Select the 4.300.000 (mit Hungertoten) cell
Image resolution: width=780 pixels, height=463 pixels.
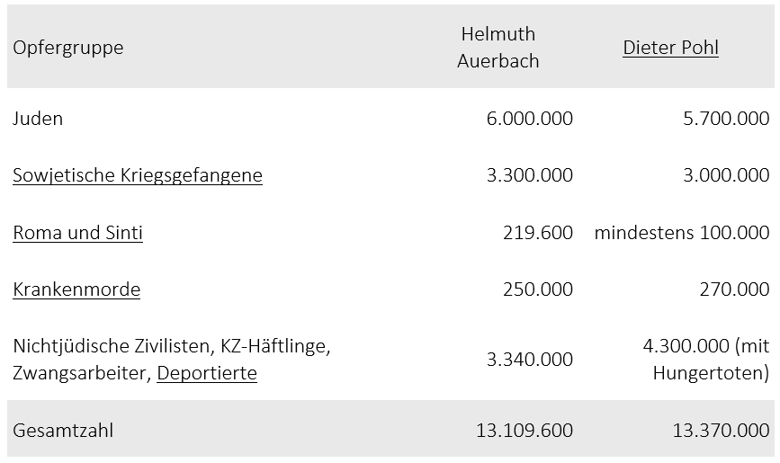pos(706,360)
